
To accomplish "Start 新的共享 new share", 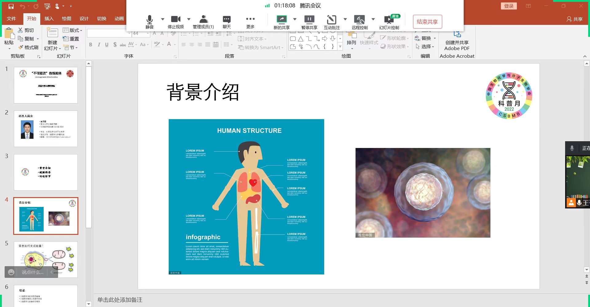I will (x=281, y=22).
